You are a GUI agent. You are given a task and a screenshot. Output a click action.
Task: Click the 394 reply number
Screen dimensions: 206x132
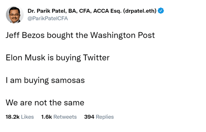pos(89,117)
